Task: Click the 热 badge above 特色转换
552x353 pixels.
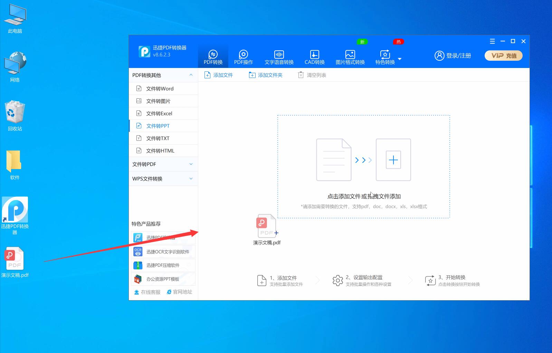Action: click(x=398, y=42)
